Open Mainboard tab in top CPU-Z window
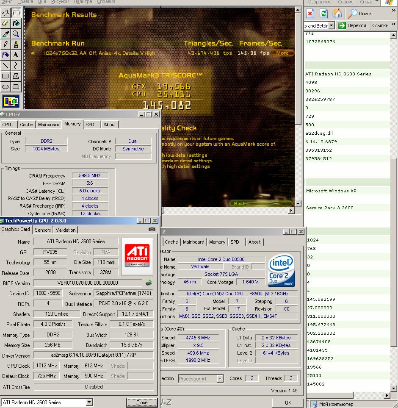Screen dimensions: 398x408 (49, 125)
